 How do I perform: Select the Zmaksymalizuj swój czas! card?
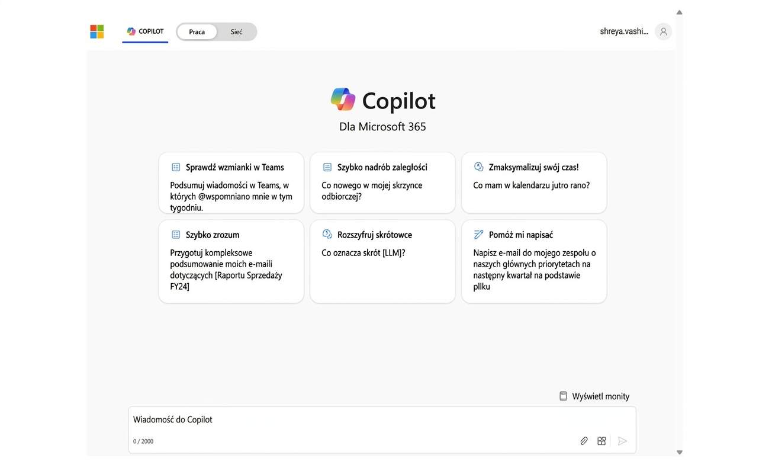534,182
